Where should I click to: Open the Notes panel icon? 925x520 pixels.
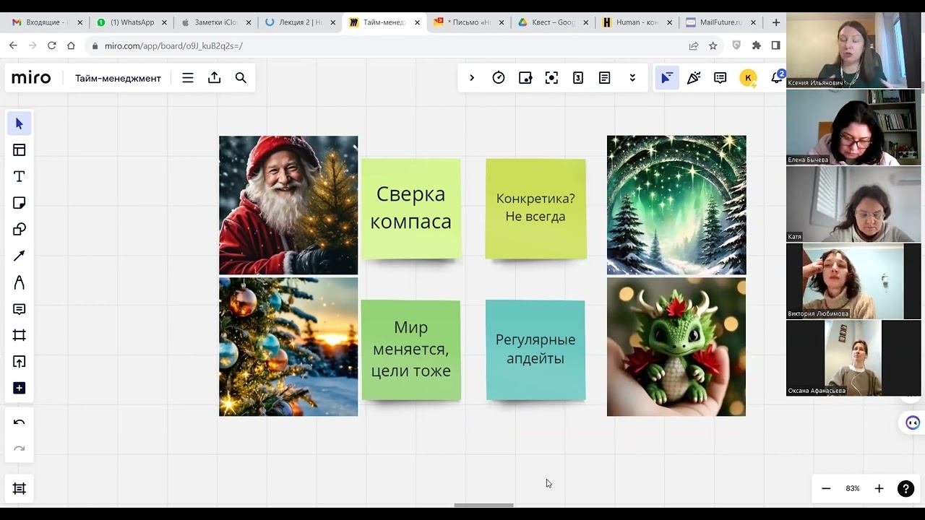pyautogui.click(x=605, y=78)
